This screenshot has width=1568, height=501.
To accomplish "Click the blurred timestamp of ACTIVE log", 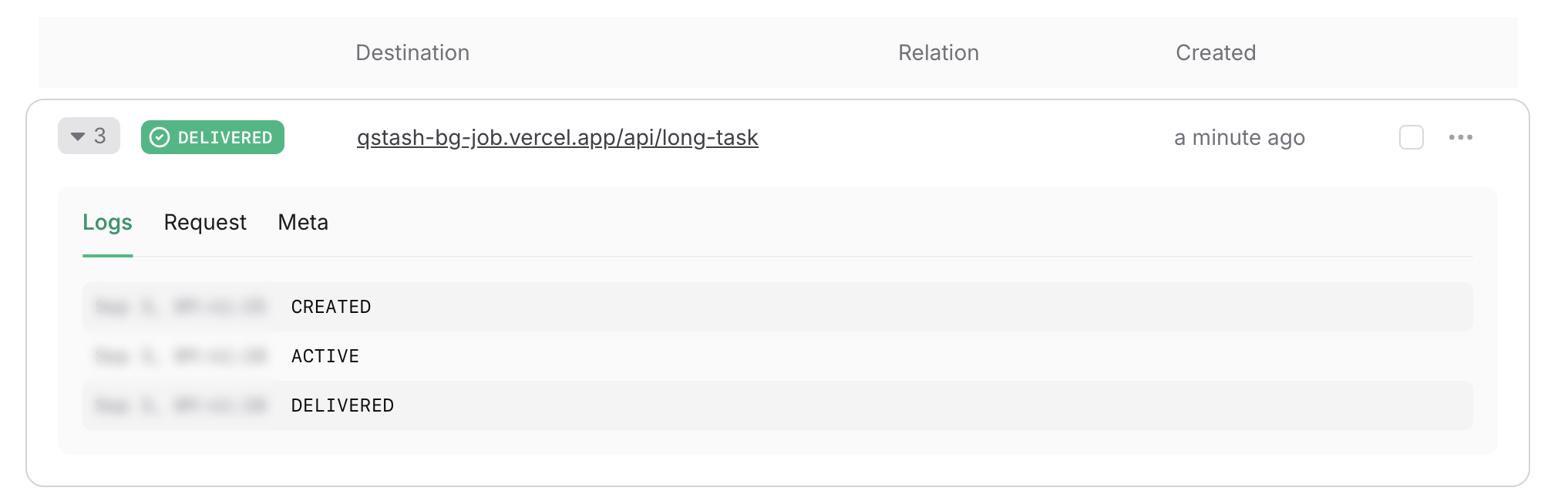I will 180,356.
